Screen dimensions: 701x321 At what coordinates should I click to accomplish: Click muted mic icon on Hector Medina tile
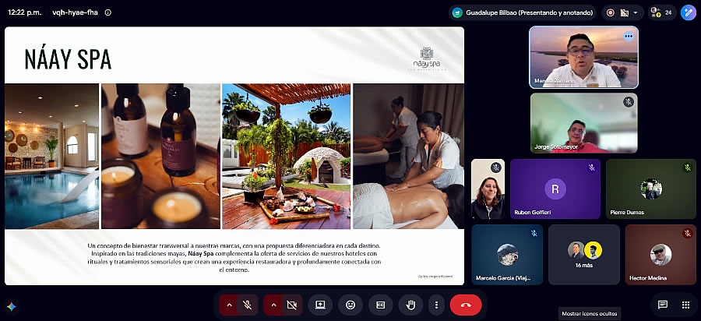point(687,233)
